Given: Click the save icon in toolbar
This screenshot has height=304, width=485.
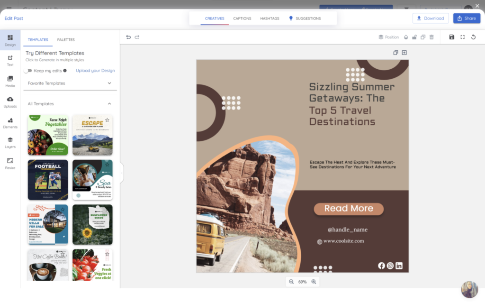Looking at the screenshot, I should pos(451,37).
